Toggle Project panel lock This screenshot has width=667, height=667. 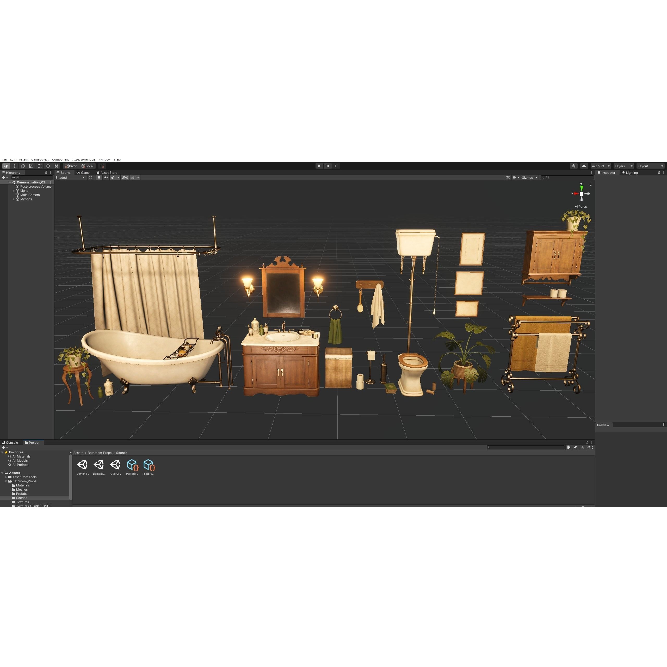coord(587,442)
